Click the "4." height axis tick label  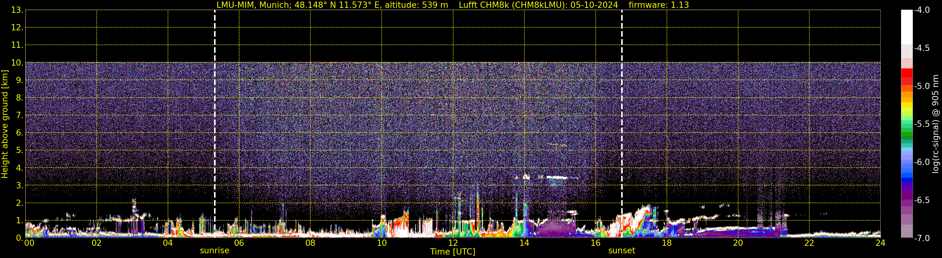tap(19, 168)
